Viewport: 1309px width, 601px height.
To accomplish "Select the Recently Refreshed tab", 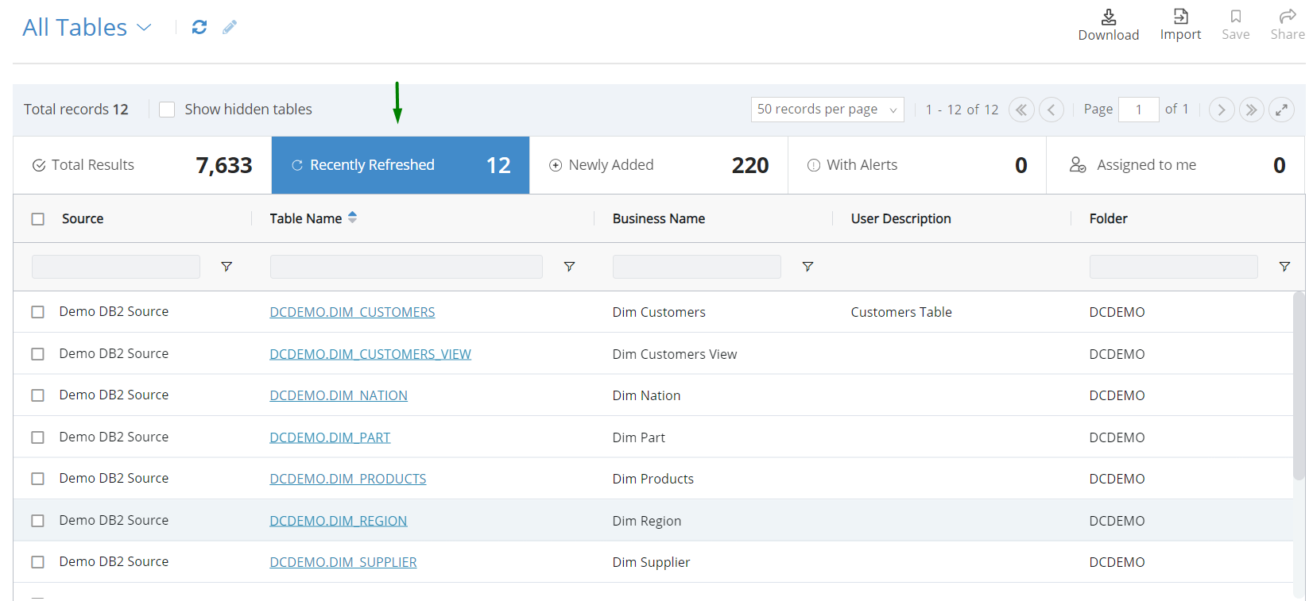I will (401, 165).
